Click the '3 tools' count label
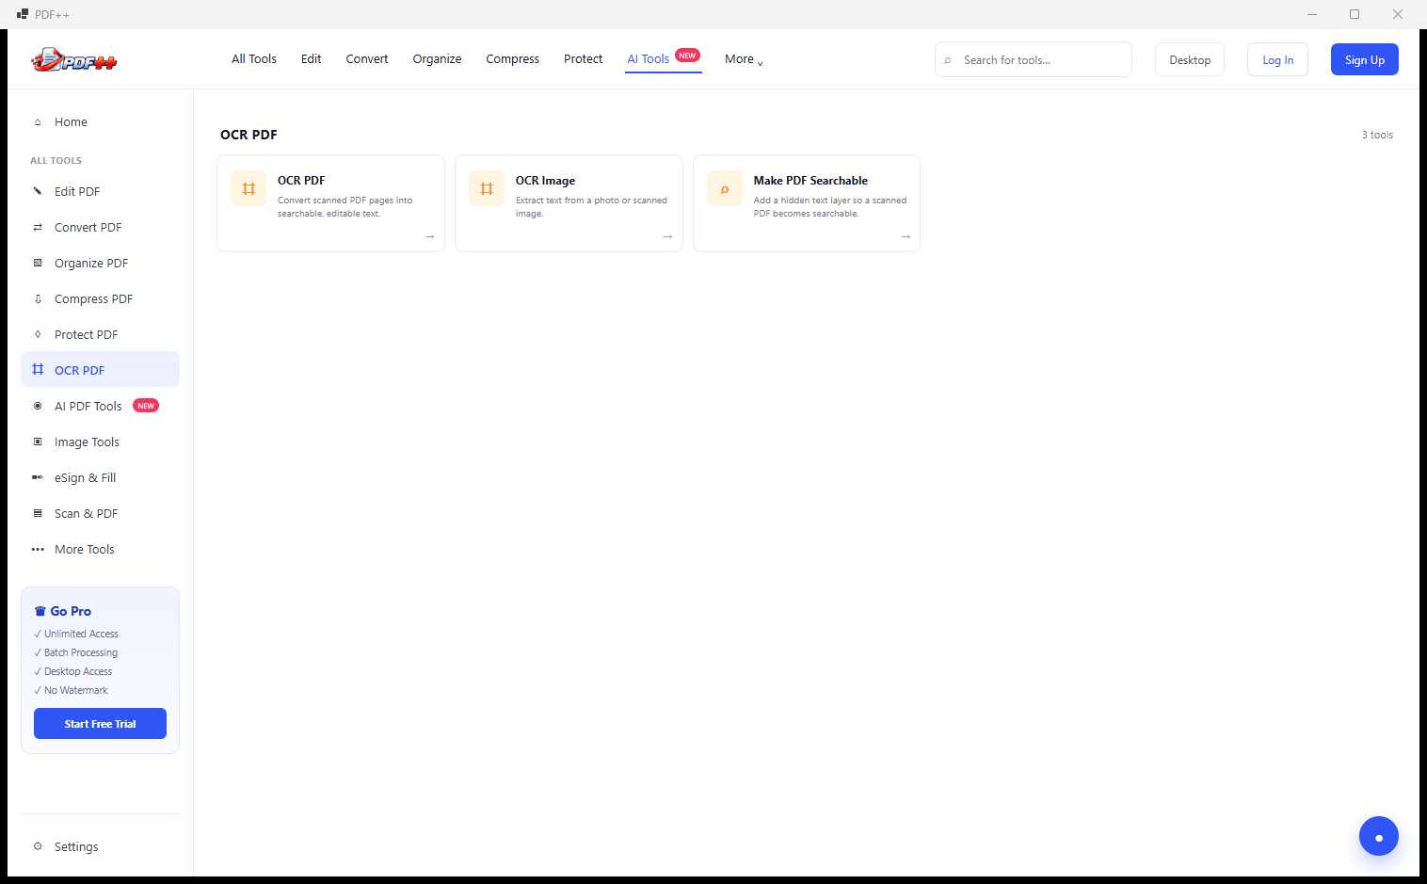The height and width of the screenshot is (884, 1427). coord(1377,135)
